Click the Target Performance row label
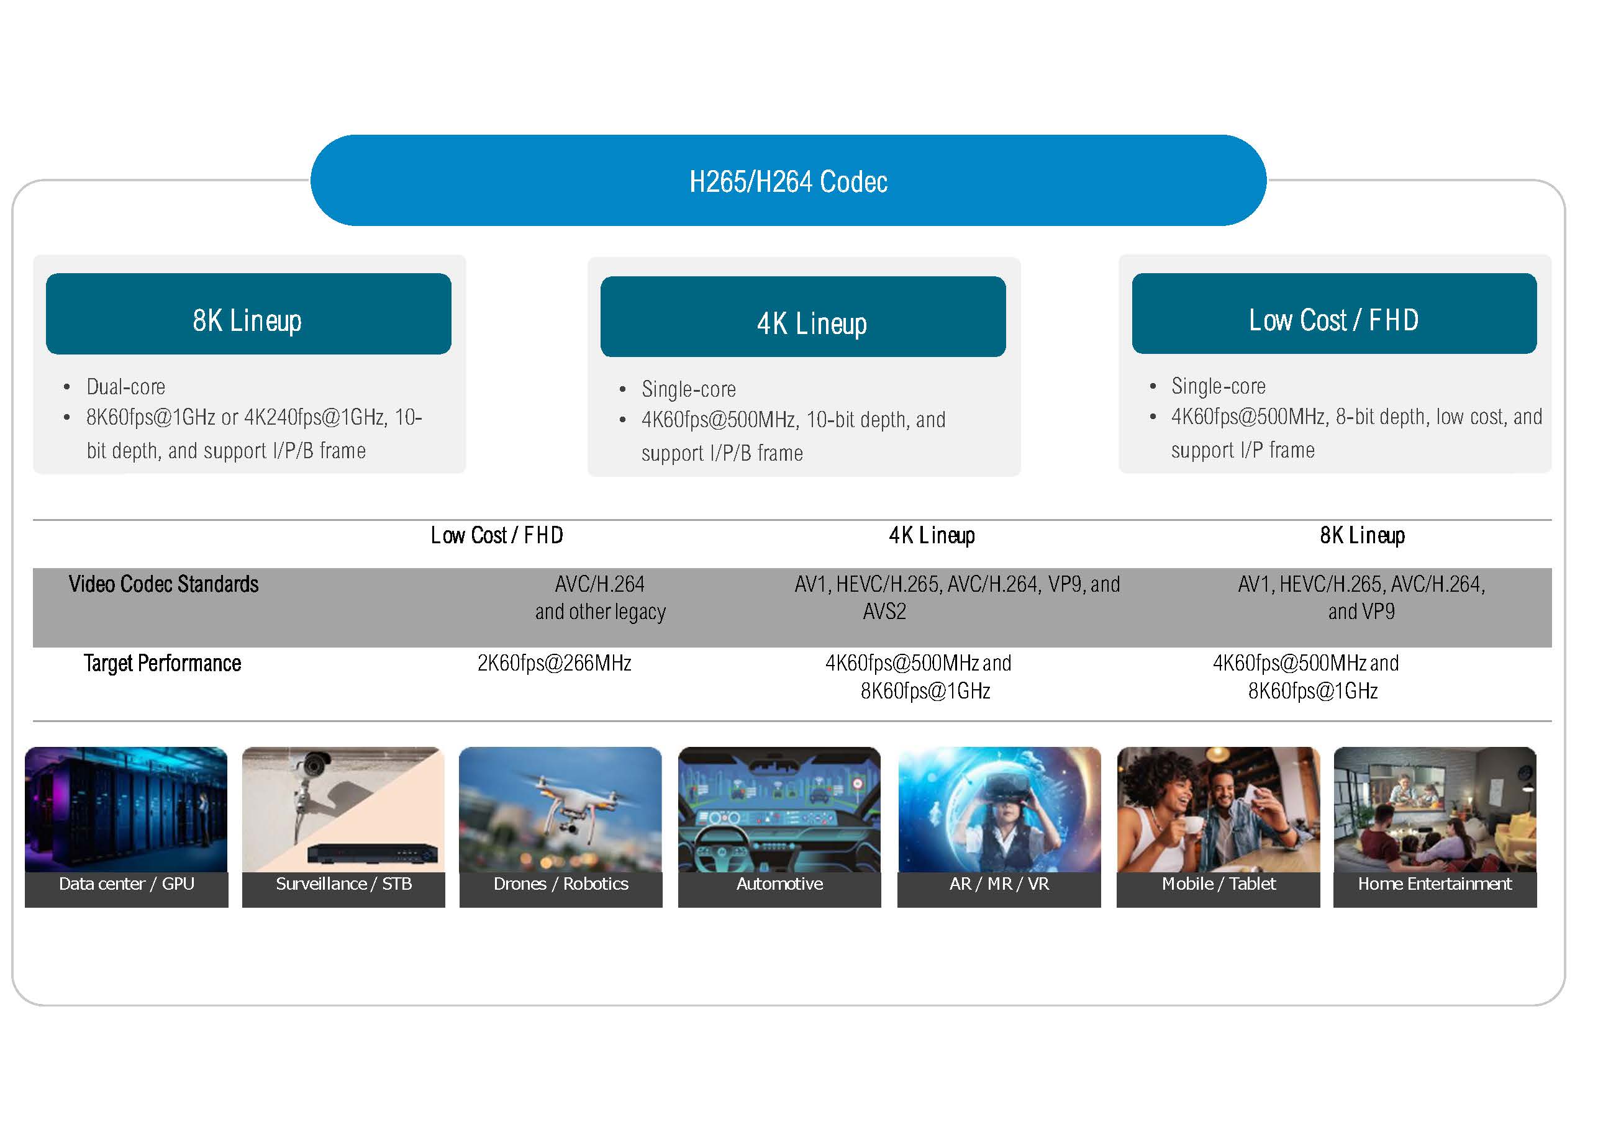 point(162,663)
